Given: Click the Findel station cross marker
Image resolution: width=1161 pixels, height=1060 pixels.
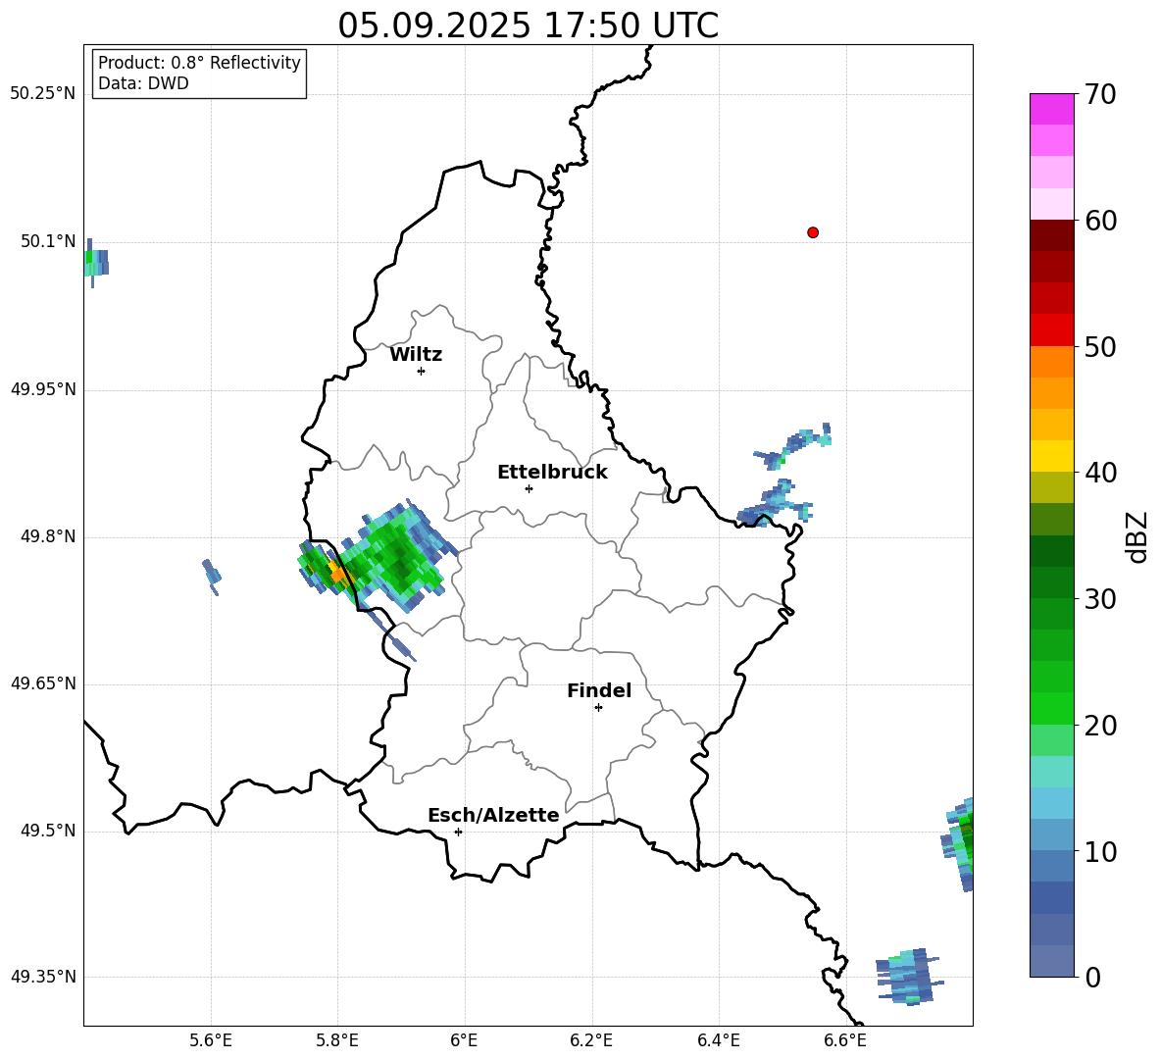Looking at the screenshot, I should tap(598, 708).
